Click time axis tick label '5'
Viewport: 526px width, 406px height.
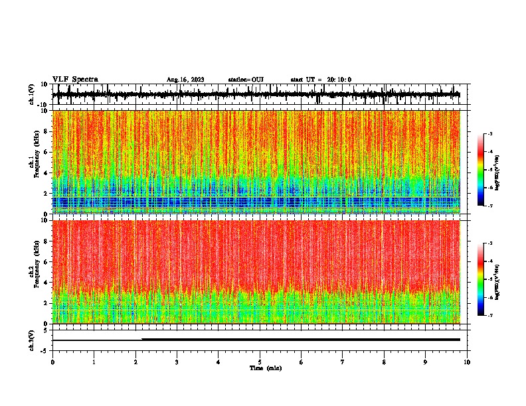pos(260,362)
